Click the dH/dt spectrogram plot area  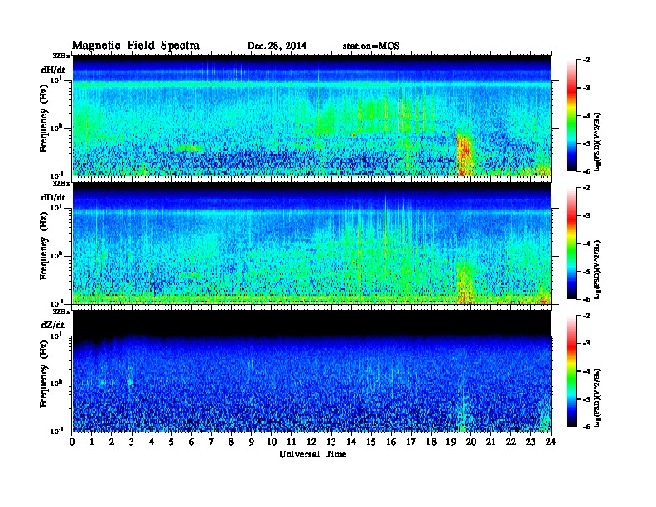311,115
